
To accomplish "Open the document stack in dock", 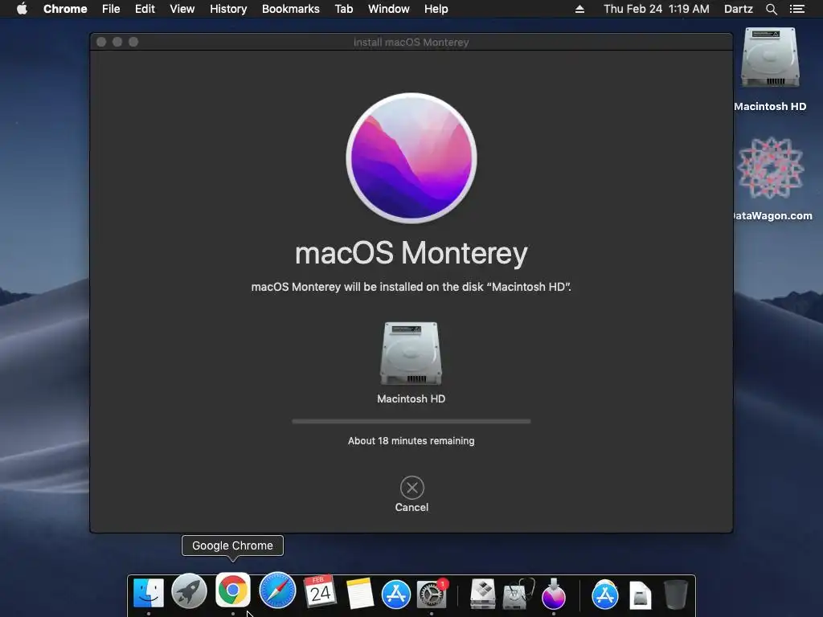I will [641, 595].
